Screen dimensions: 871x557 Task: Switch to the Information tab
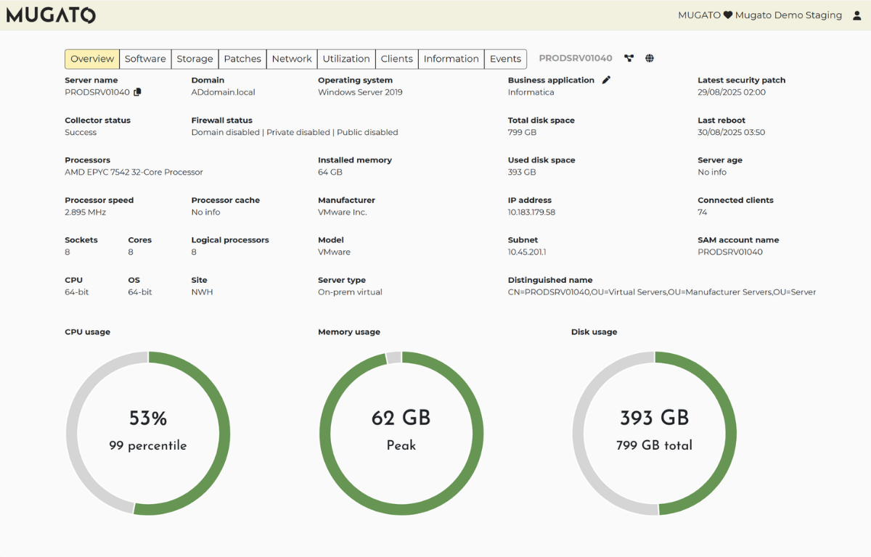coord(451,59)
